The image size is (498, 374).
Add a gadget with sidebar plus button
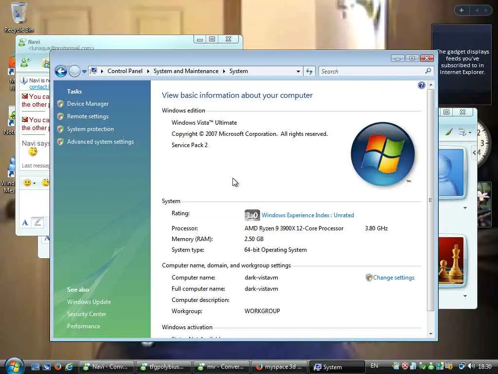point(462,11)
